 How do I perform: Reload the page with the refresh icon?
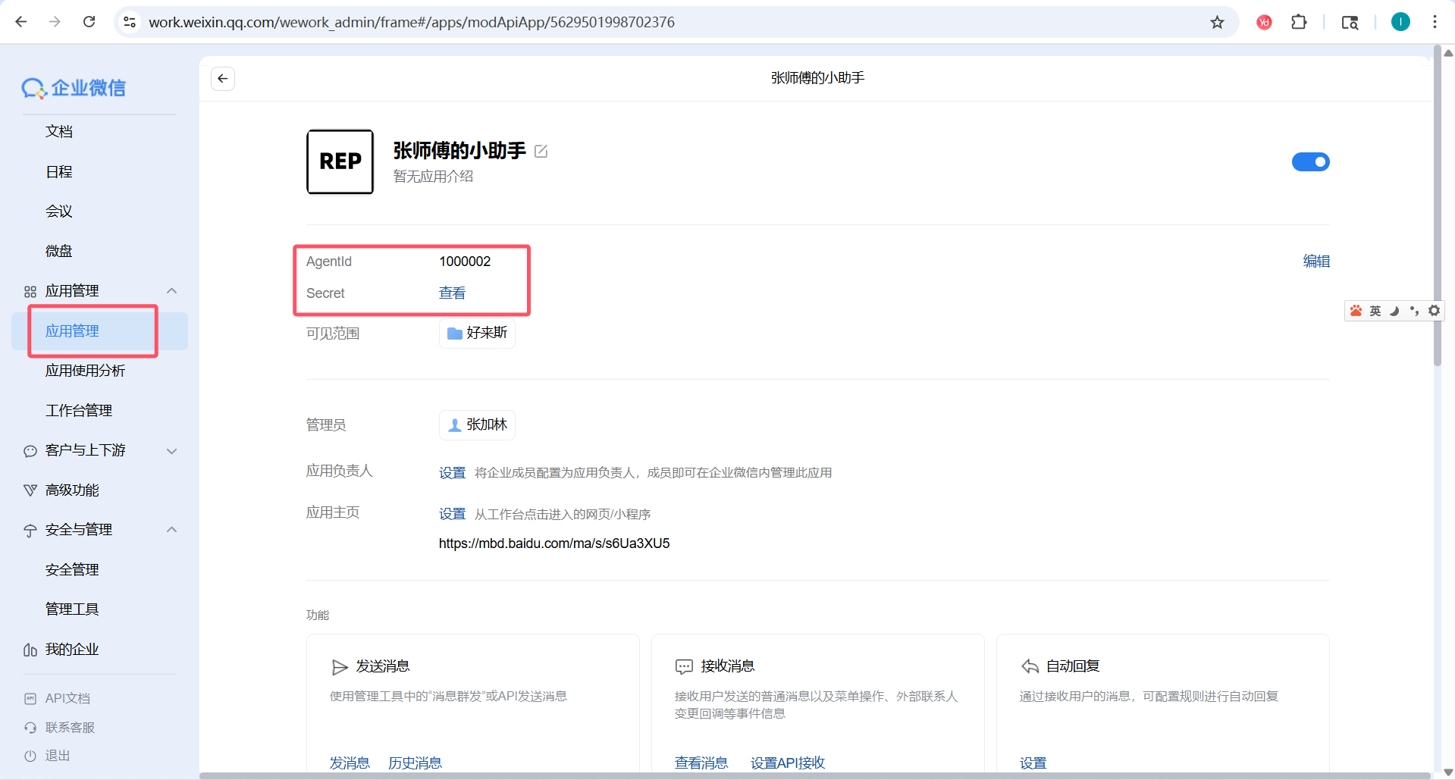(x=89, y=22)
